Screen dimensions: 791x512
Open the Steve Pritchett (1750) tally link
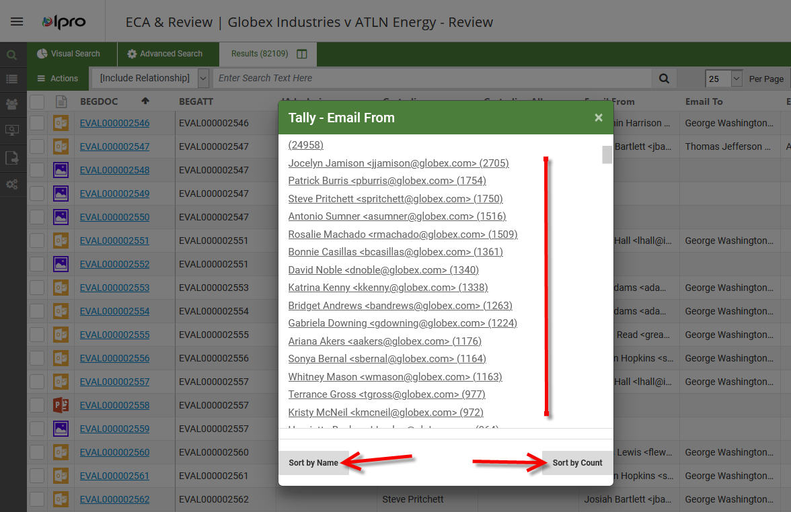tap(396, 199)
